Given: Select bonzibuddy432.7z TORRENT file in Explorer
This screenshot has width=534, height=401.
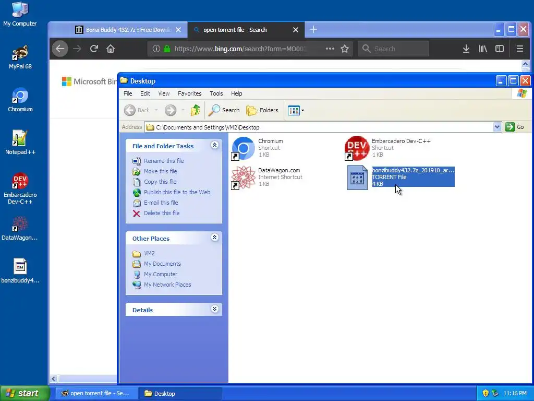Looking at the screenshot, I should pos(400,177).
